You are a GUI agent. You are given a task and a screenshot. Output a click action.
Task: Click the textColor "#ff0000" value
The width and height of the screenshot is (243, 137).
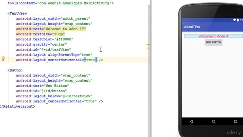[x=64, y=39]
